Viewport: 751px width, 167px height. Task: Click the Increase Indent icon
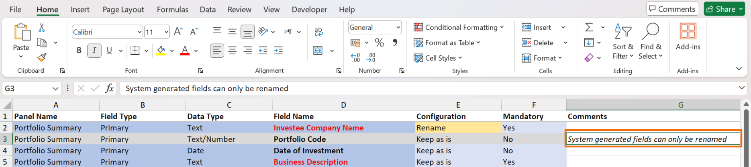tap(278, 51)
